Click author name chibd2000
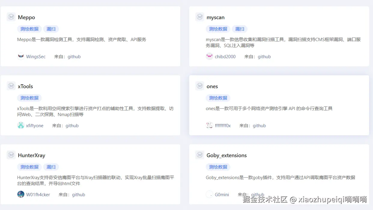 point(225,57)
